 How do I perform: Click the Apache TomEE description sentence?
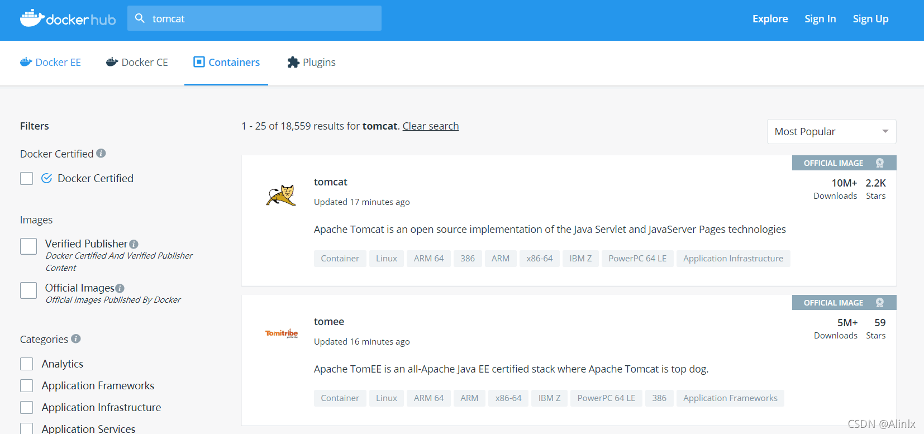511,369
